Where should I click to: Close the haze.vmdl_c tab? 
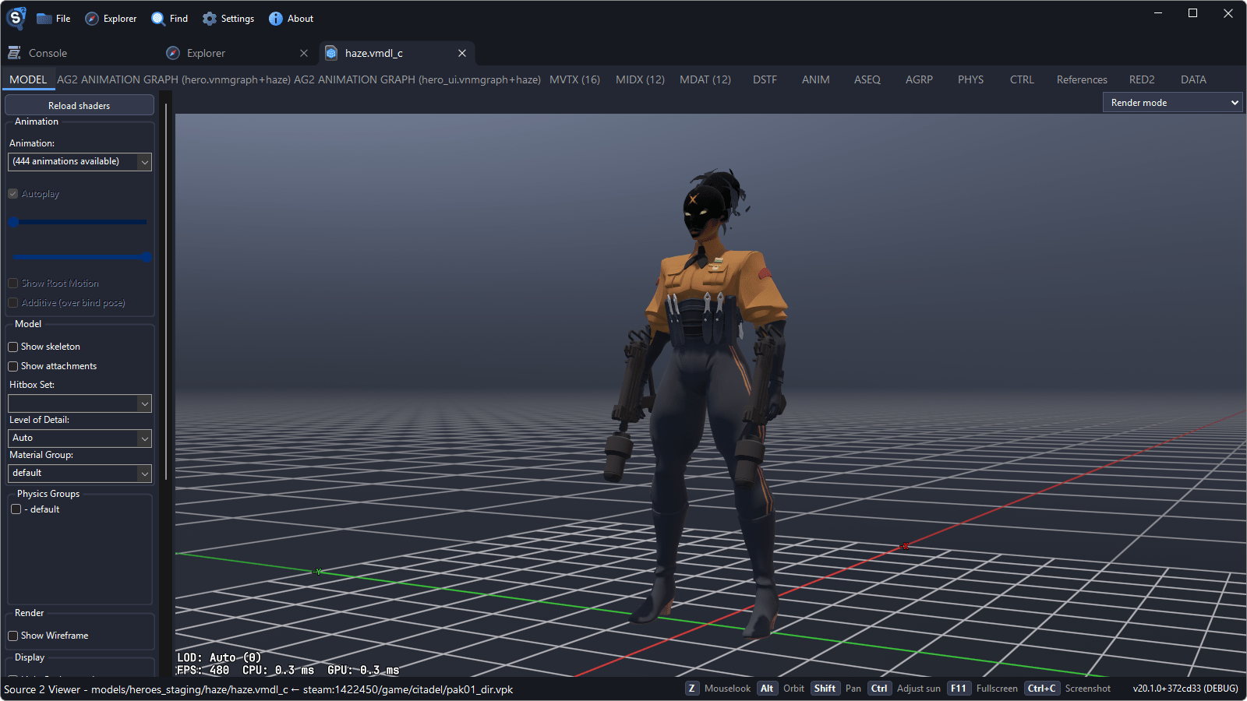pos(462,53)
